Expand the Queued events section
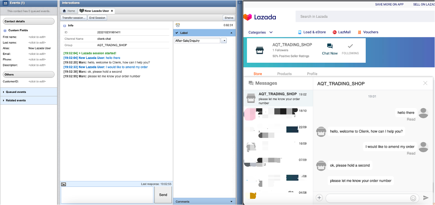Image resolution: width=435 pixels, height=205 pixels. tap(28, 92)
